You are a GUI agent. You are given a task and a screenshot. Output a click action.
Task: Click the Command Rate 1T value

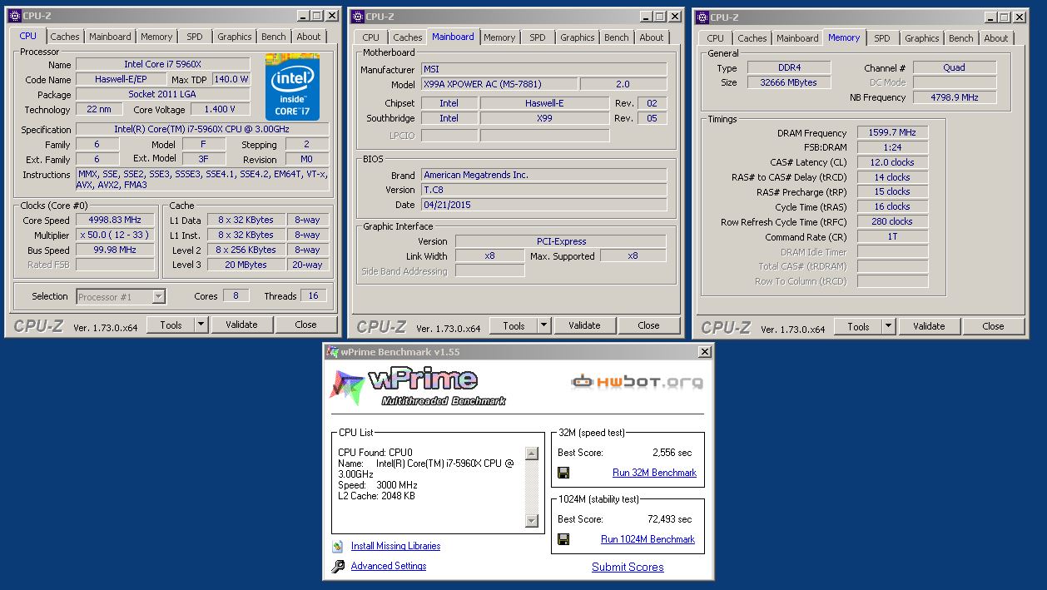(x=892, y=237)
